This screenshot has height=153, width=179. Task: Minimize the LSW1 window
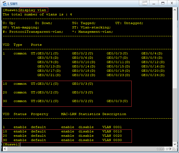(x=154, y=3)
